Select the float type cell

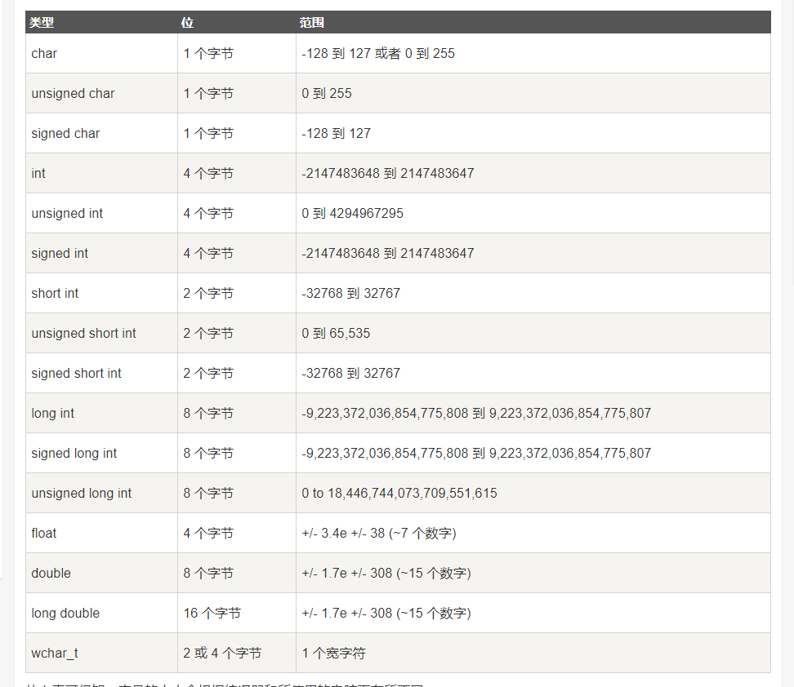(x=44, y=533)
